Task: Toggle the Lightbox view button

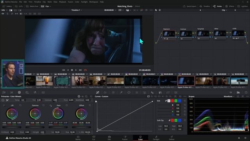Action: 243,6
